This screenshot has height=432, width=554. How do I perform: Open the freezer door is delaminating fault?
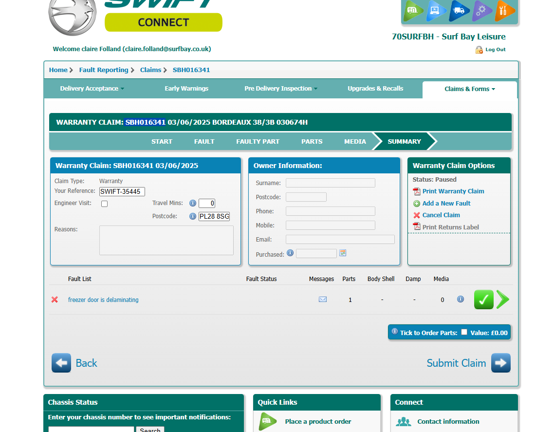[x=103, y=300]
